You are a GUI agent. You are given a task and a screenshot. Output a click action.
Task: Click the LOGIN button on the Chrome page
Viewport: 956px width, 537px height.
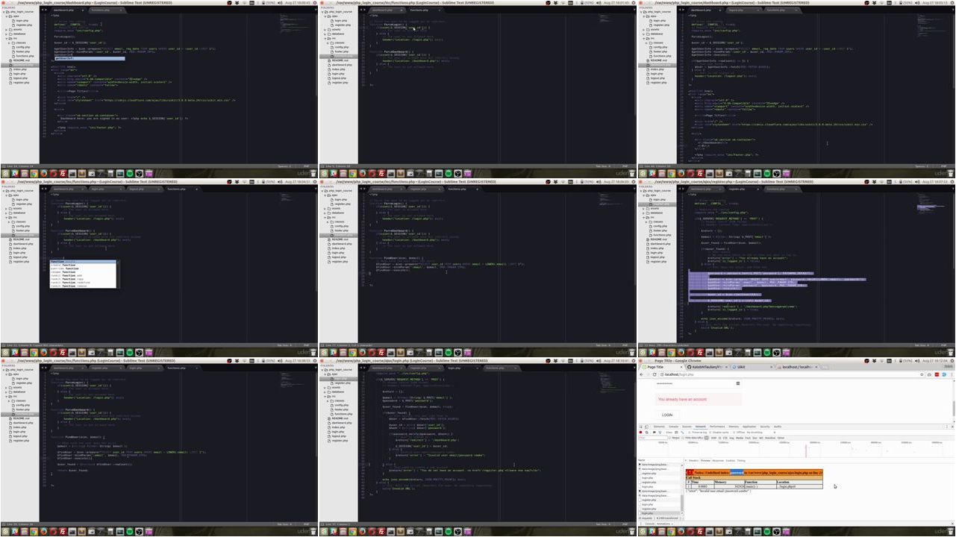[x=667, y=415]
